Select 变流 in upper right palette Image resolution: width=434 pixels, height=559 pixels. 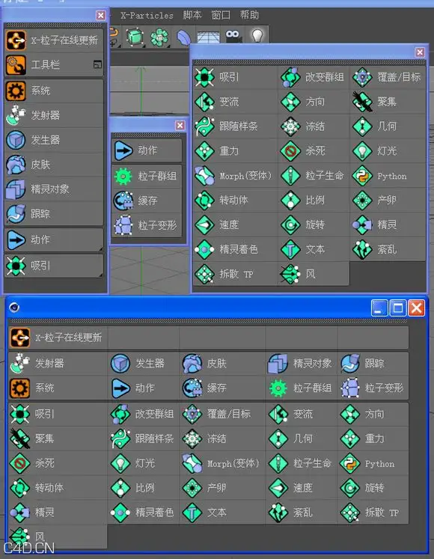click(x=236, y=102)
